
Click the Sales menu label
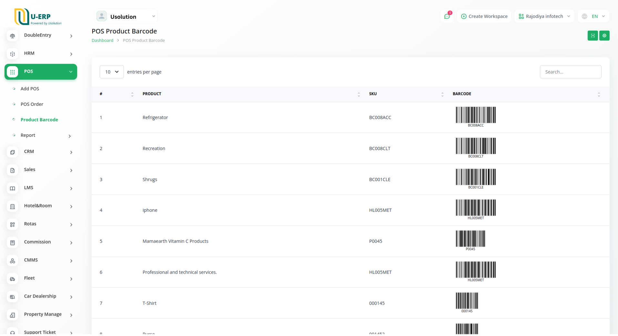click(30, 169)
